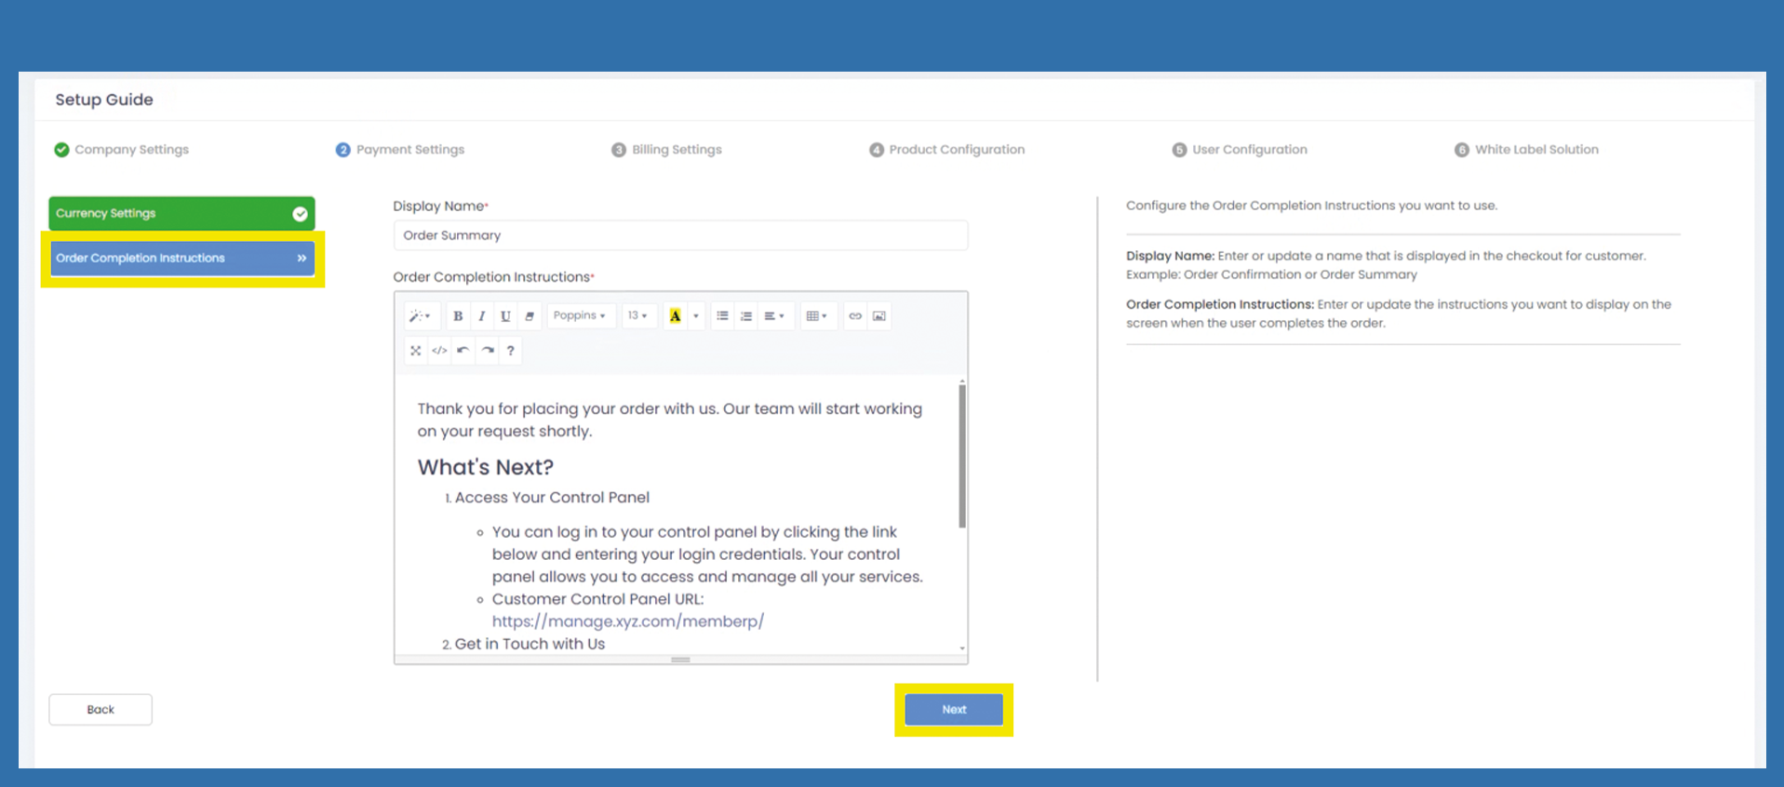Clear formatting with the eraser icon
This screenshot has width=1784, height=787.
click(x=530, y=316)
